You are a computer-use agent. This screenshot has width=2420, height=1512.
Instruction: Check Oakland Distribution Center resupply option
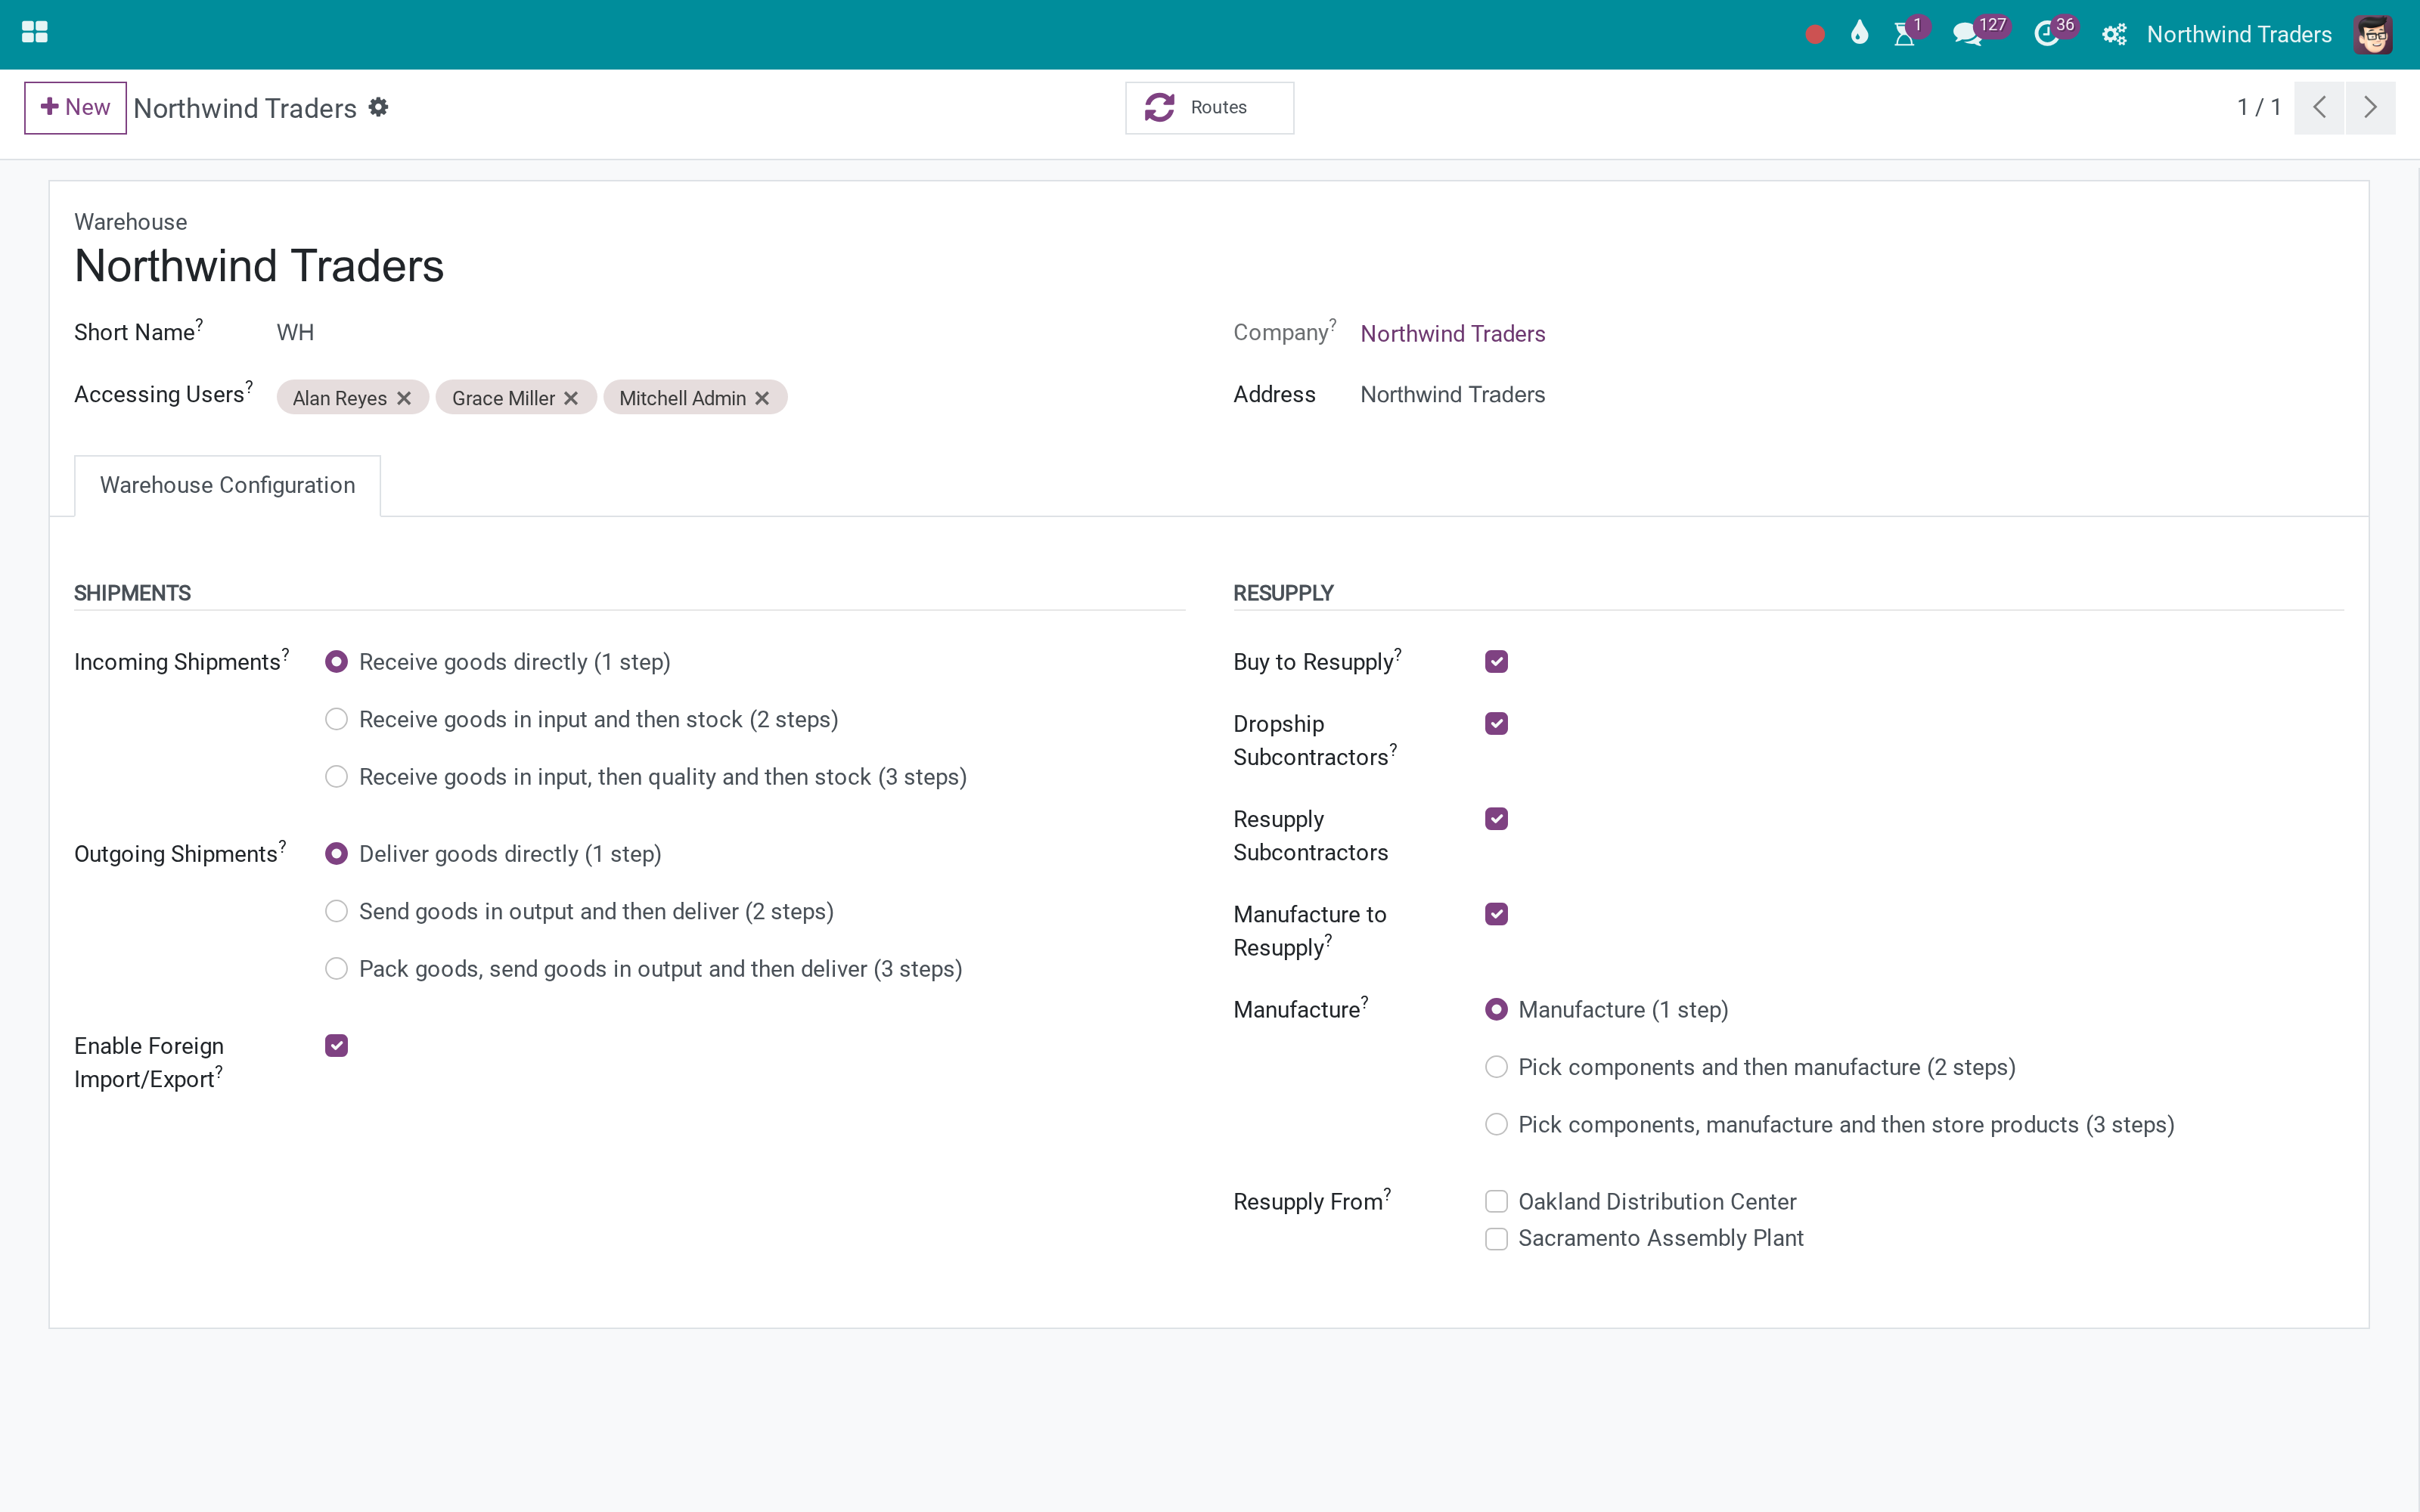pyautogui.click(x=1496, y=1201)
